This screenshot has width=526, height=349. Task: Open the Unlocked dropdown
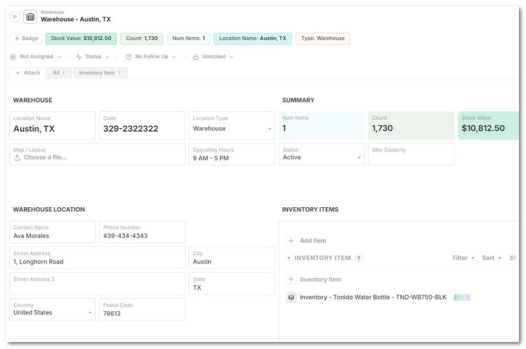click(x=213, y=57)
